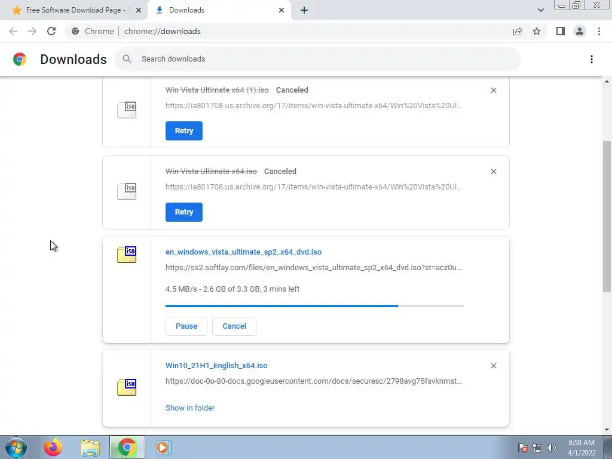The image size is (612, 459).
Task: Click in the Search downloads field
Action: click(x=318, y=59)
